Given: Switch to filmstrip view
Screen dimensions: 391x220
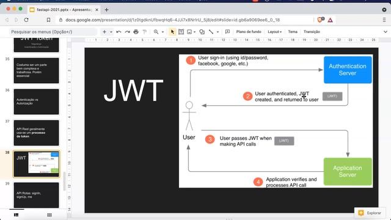Looking at the screenshot, I should coord(16,215).
